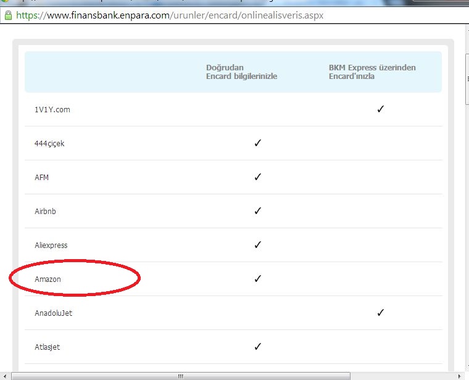469x380 pixels.
Task: Click the 'Doğrudan Encard bilgilerinizle' column header
Action: 241,72
